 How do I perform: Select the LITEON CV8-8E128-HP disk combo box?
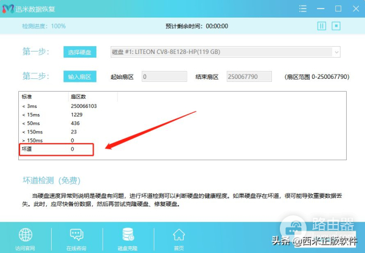[225, 52]
